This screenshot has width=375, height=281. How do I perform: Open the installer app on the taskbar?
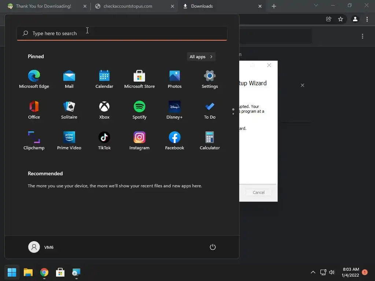tap(76, 272)
